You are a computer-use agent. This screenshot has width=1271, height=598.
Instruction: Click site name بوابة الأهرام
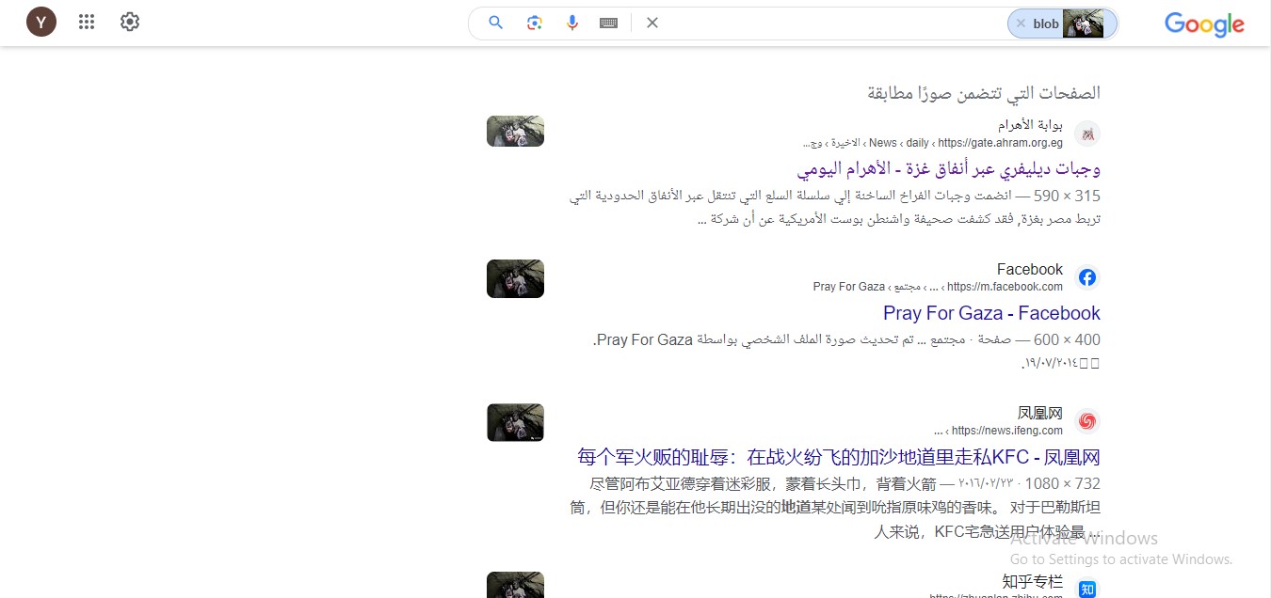click(1030, 125)
